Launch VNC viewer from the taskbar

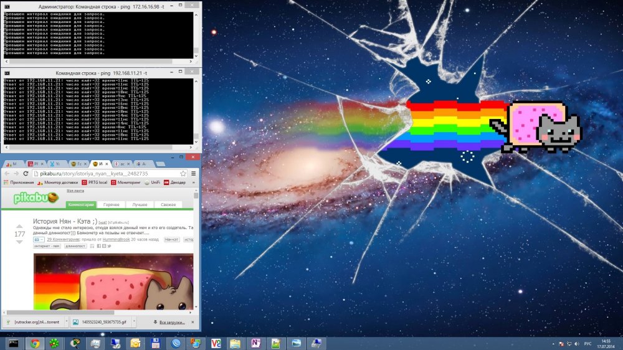click(x=216, y=343)
